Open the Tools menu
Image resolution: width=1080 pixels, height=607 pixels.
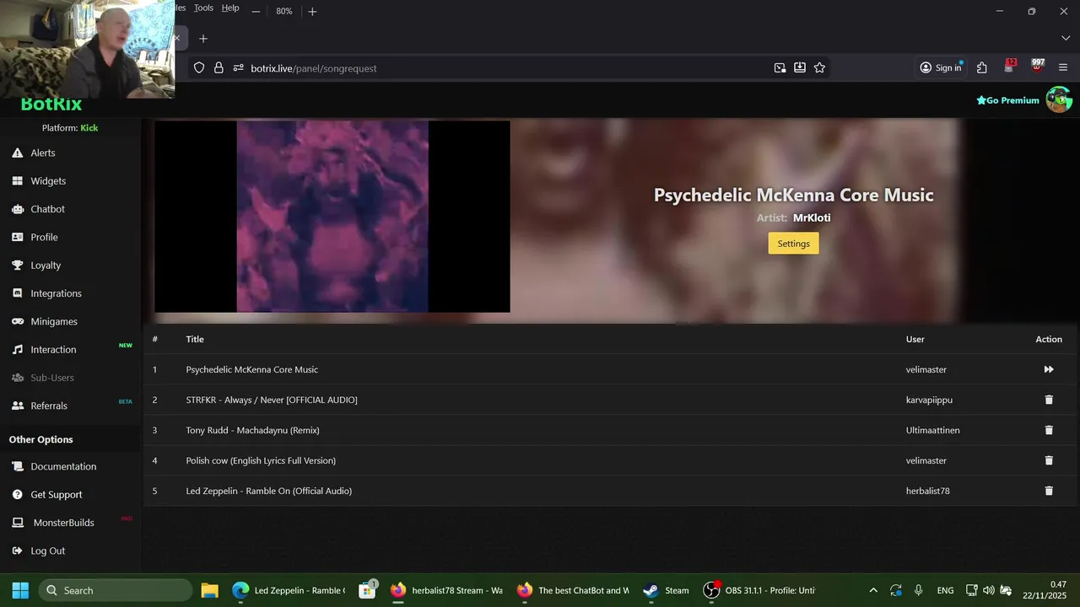click(203, 8)
